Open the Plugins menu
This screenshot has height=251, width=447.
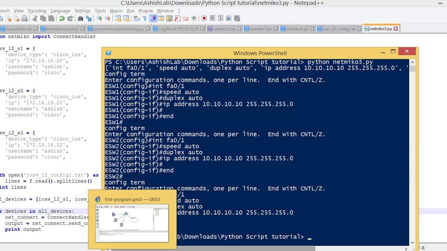[146, 11]
